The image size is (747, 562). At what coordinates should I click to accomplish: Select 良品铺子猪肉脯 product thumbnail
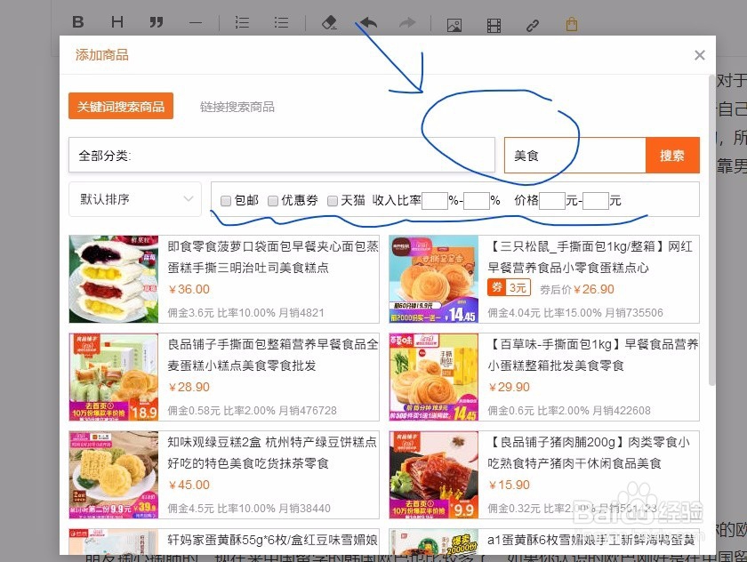434,475
